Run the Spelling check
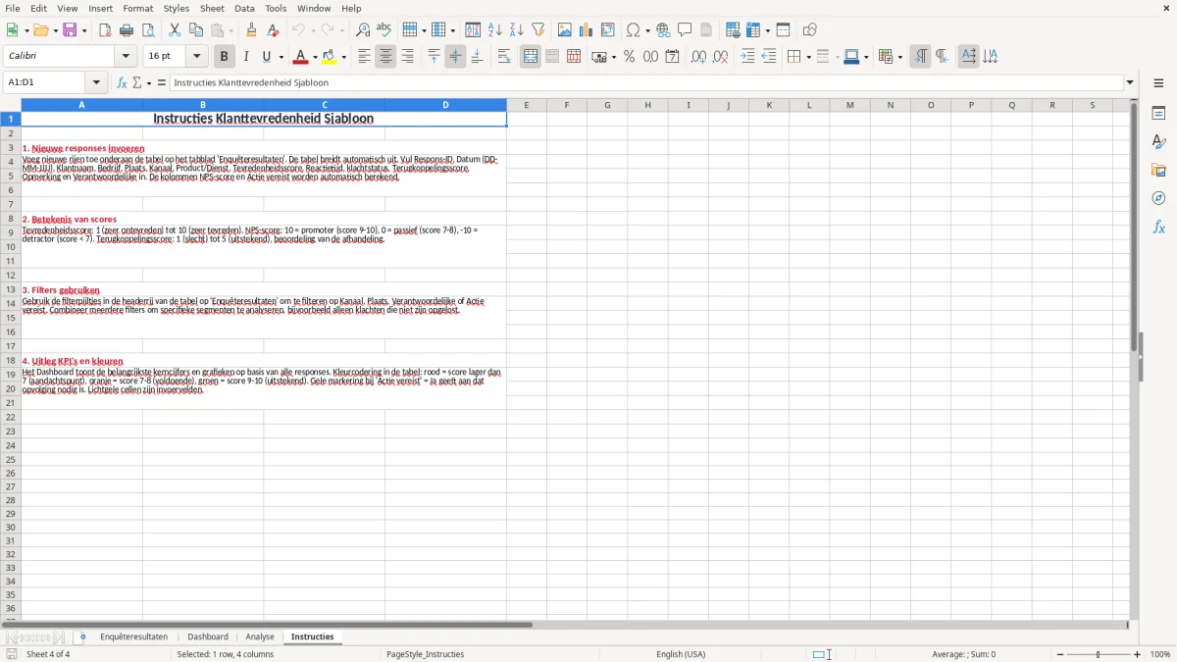The height and width of the screenshot is (662, 1177). (x=384, y=30)
